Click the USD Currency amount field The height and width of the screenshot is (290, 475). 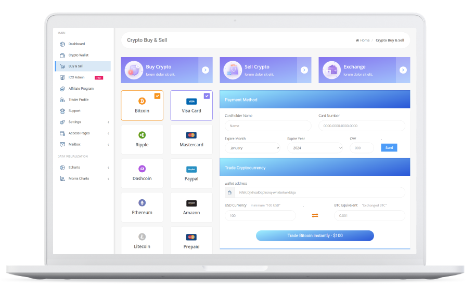(260, 216)
